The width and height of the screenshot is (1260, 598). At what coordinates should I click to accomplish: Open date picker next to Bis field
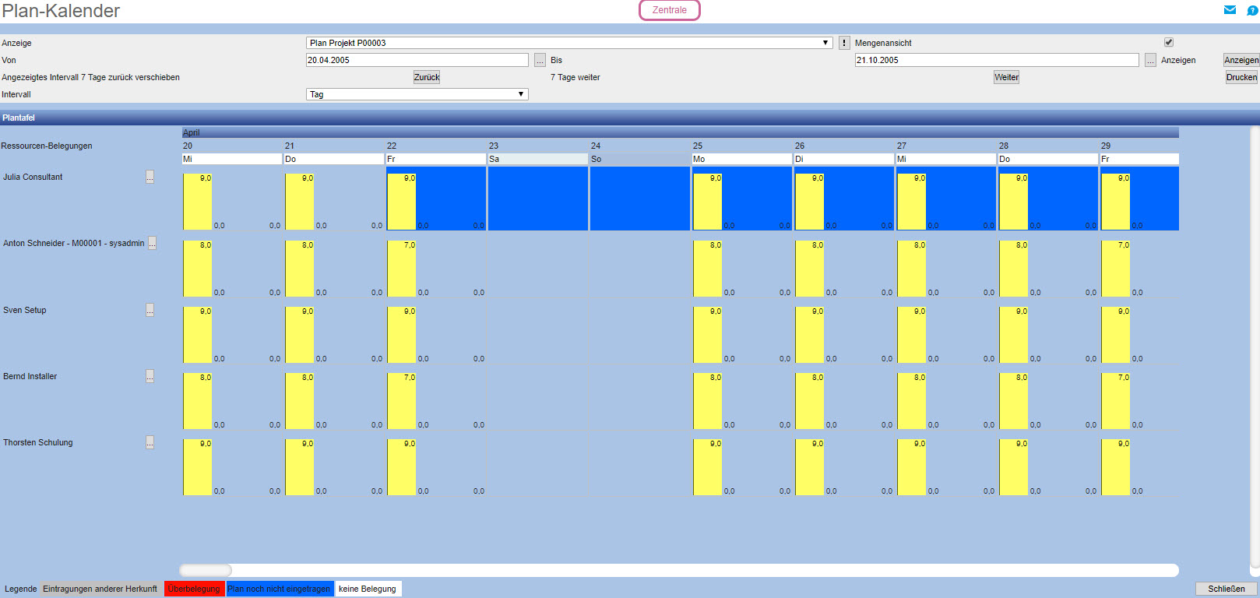(x=1150, y=60)
